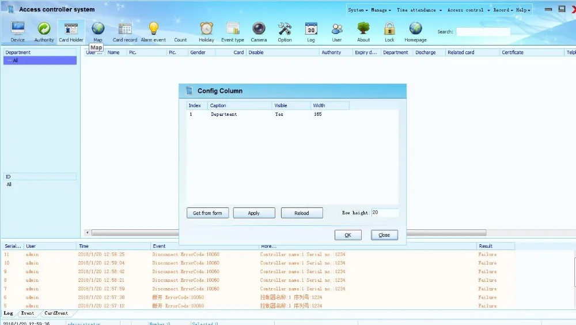576x325 pixels.
Task: Maximize the application window
Action: [x=562, y=9]
